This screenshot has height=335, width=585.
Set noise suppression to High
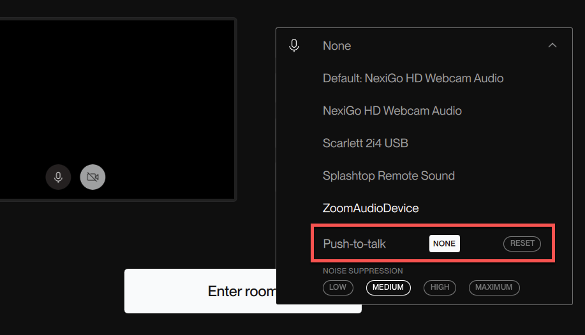pyautogui.click(x=440, y=287)
